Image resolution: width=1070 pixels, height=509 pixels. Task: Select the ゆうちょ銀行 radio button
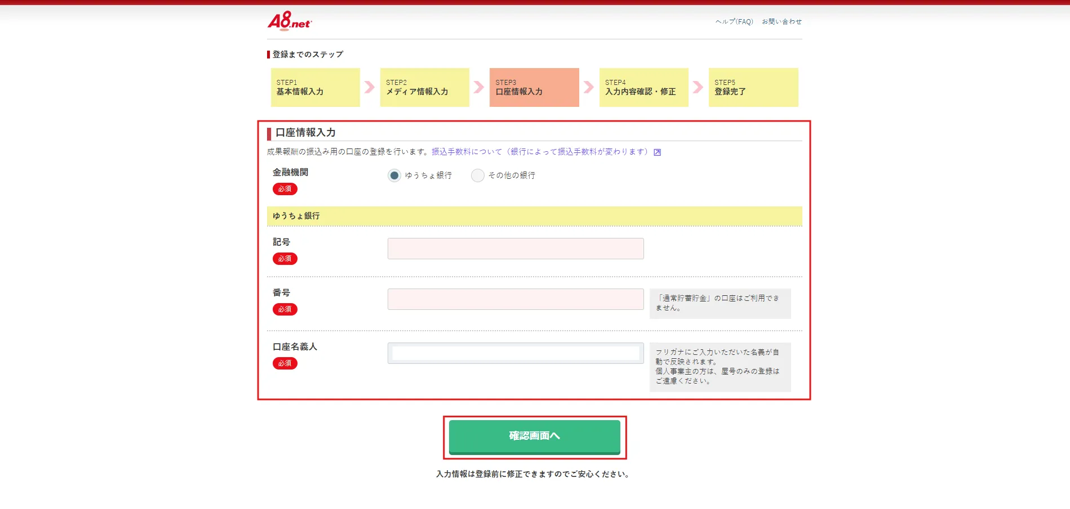point(394,175)
